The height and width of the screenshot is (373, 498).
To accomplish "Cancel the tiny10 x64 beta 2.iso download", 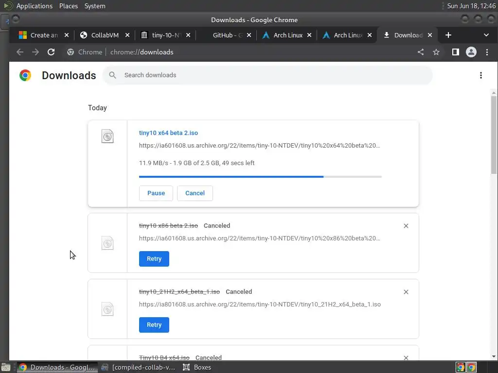I will pyautogui.click(x=195, y=193).
